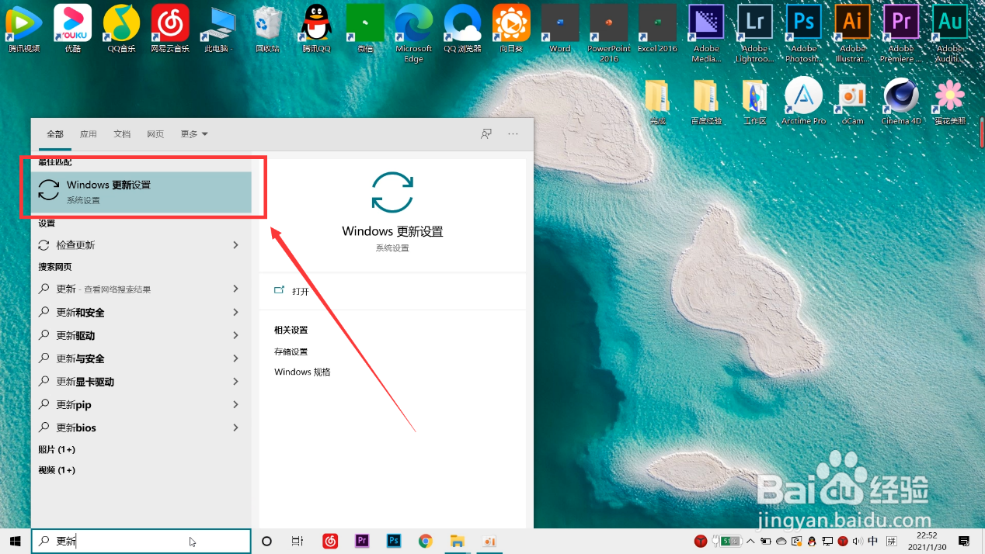Open Premiere Pro from taskbar
985x554 pixels.
point(362,541)
